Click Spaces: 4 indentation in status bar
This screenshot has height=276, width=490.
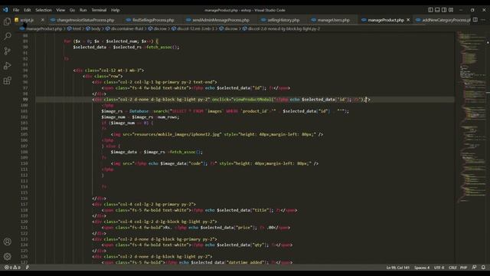[422, 268]
